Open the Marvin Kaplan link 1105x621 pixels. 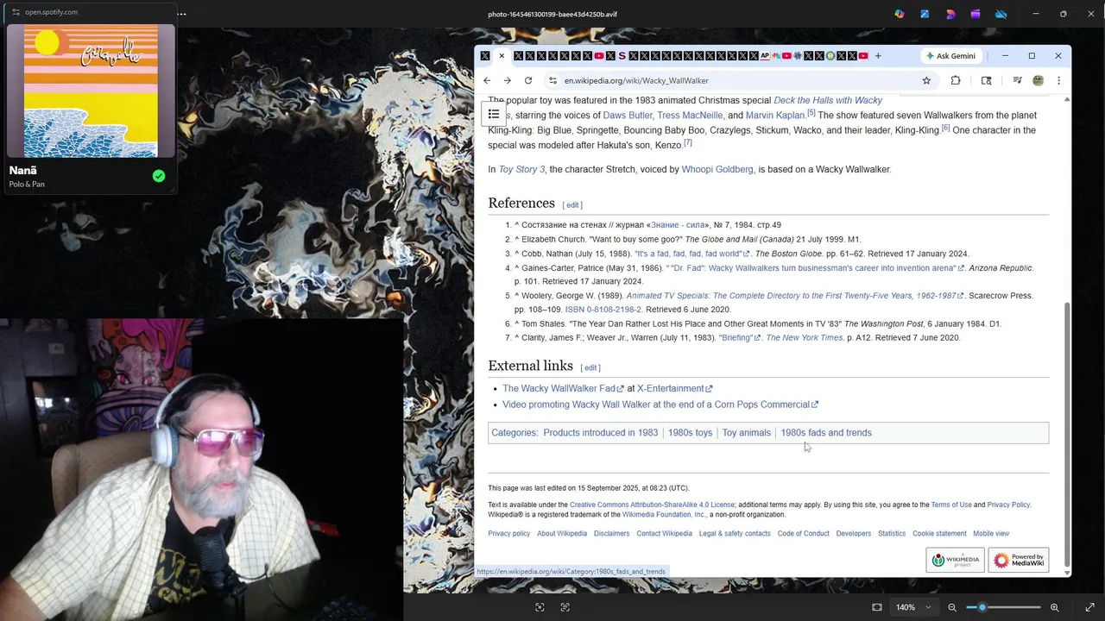pyautogui.click(x=775, y=115)
